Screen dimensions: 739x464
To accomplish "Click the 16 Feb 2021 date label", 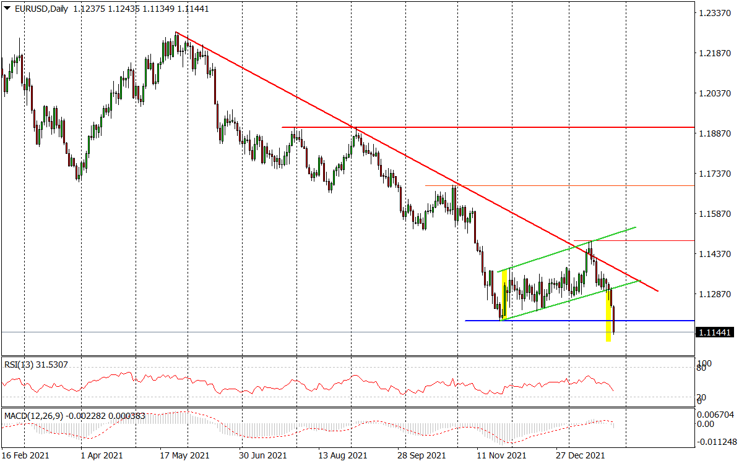I will (25, 455).
